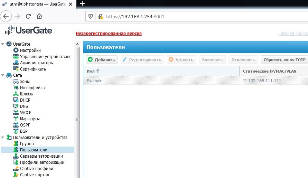Open the Интерфейсы interfaces icon

coord(16,88)
